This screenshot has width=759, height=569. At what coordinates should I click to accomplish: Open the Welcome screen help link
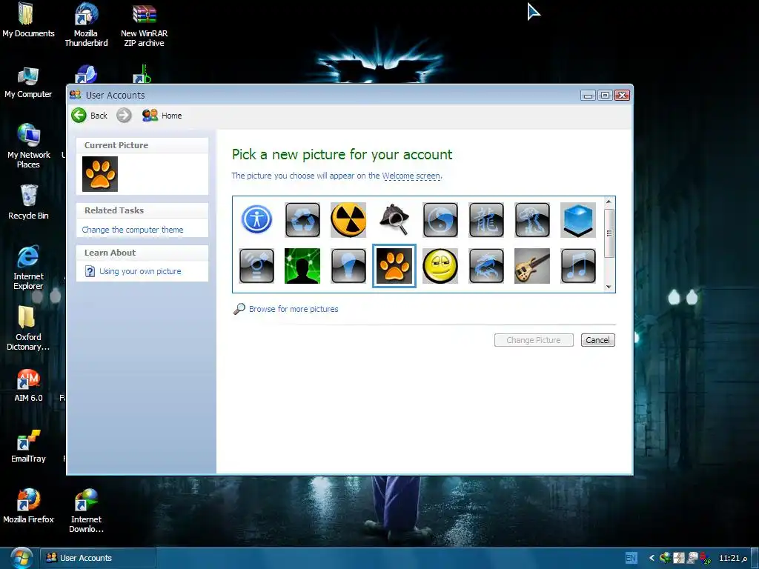pos(411,176)
